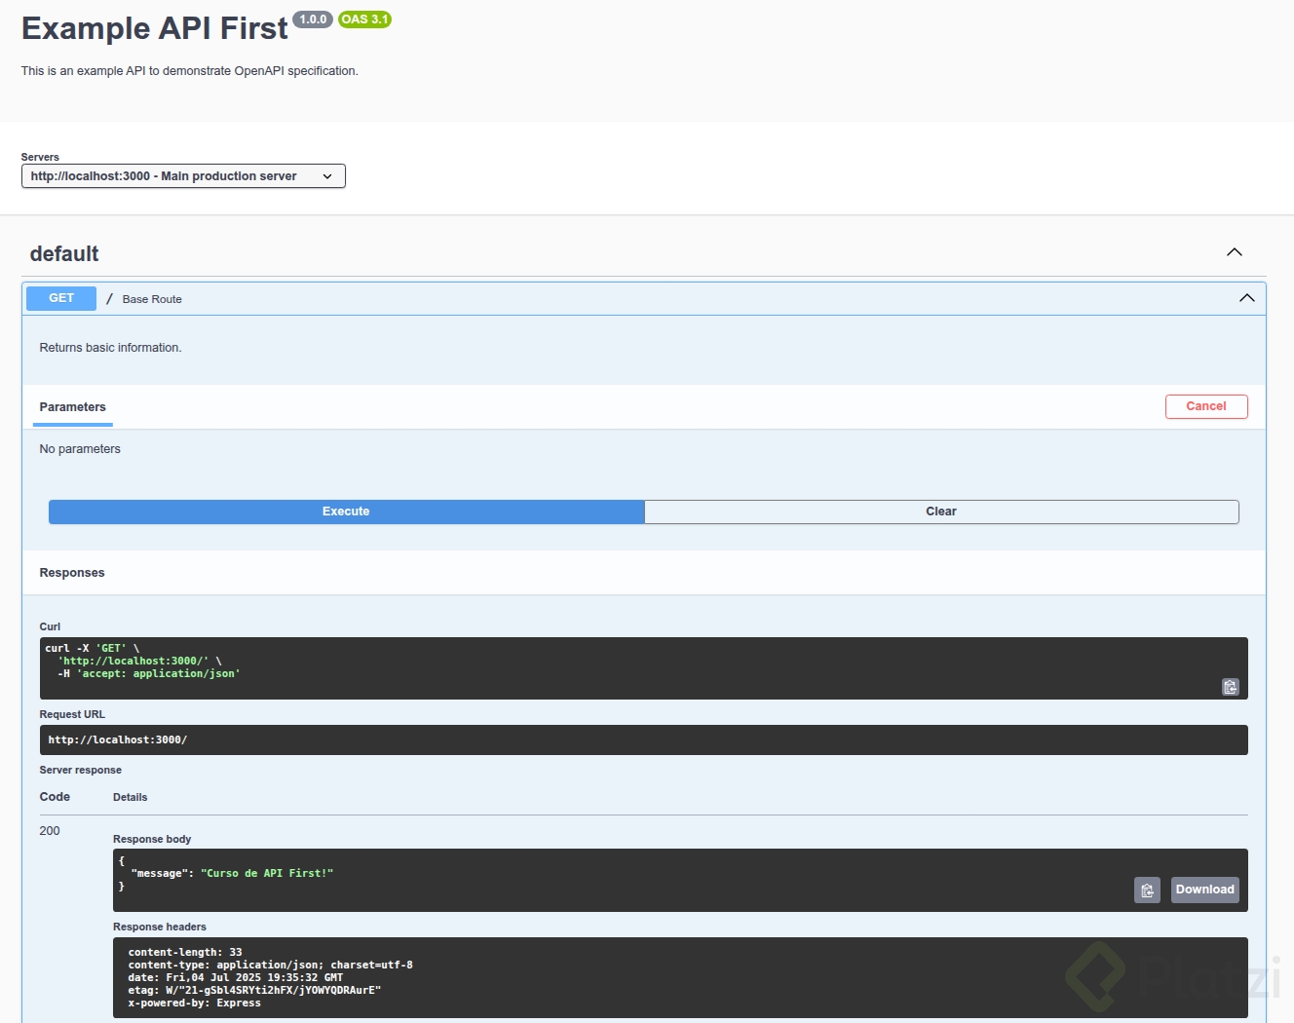Click the Code column header

pyautogui.click(x=55, y=797)
